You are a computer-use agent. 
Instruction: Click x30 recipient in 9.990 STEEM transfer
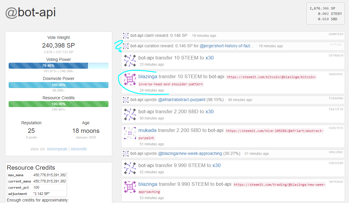217,165
